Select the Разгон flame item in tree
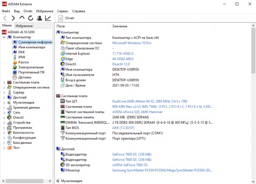Image resolution: width=256 pixels, height=184 pixels. (x=24, y=62)
